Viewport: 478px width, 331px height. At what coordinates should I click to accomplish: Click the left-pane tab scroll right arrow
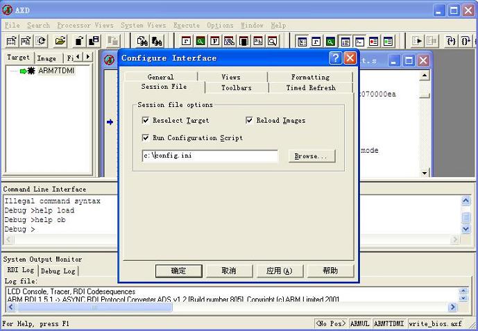pyautogui.click(x=88, y=56)
